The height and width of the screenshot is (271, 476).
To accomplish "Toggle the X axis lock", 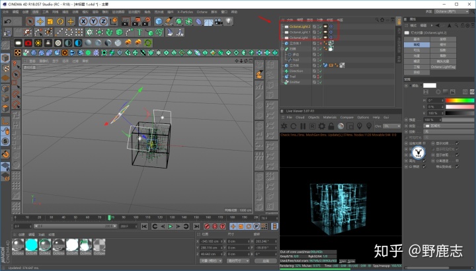I will (x=83, y=21).
